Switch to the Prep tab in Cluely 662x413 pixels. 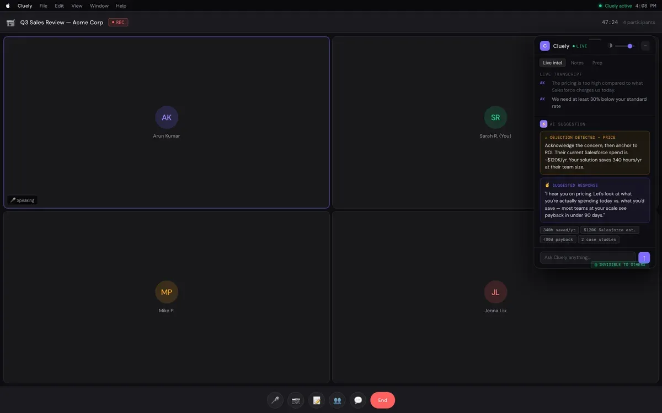[x=597, y=63]
